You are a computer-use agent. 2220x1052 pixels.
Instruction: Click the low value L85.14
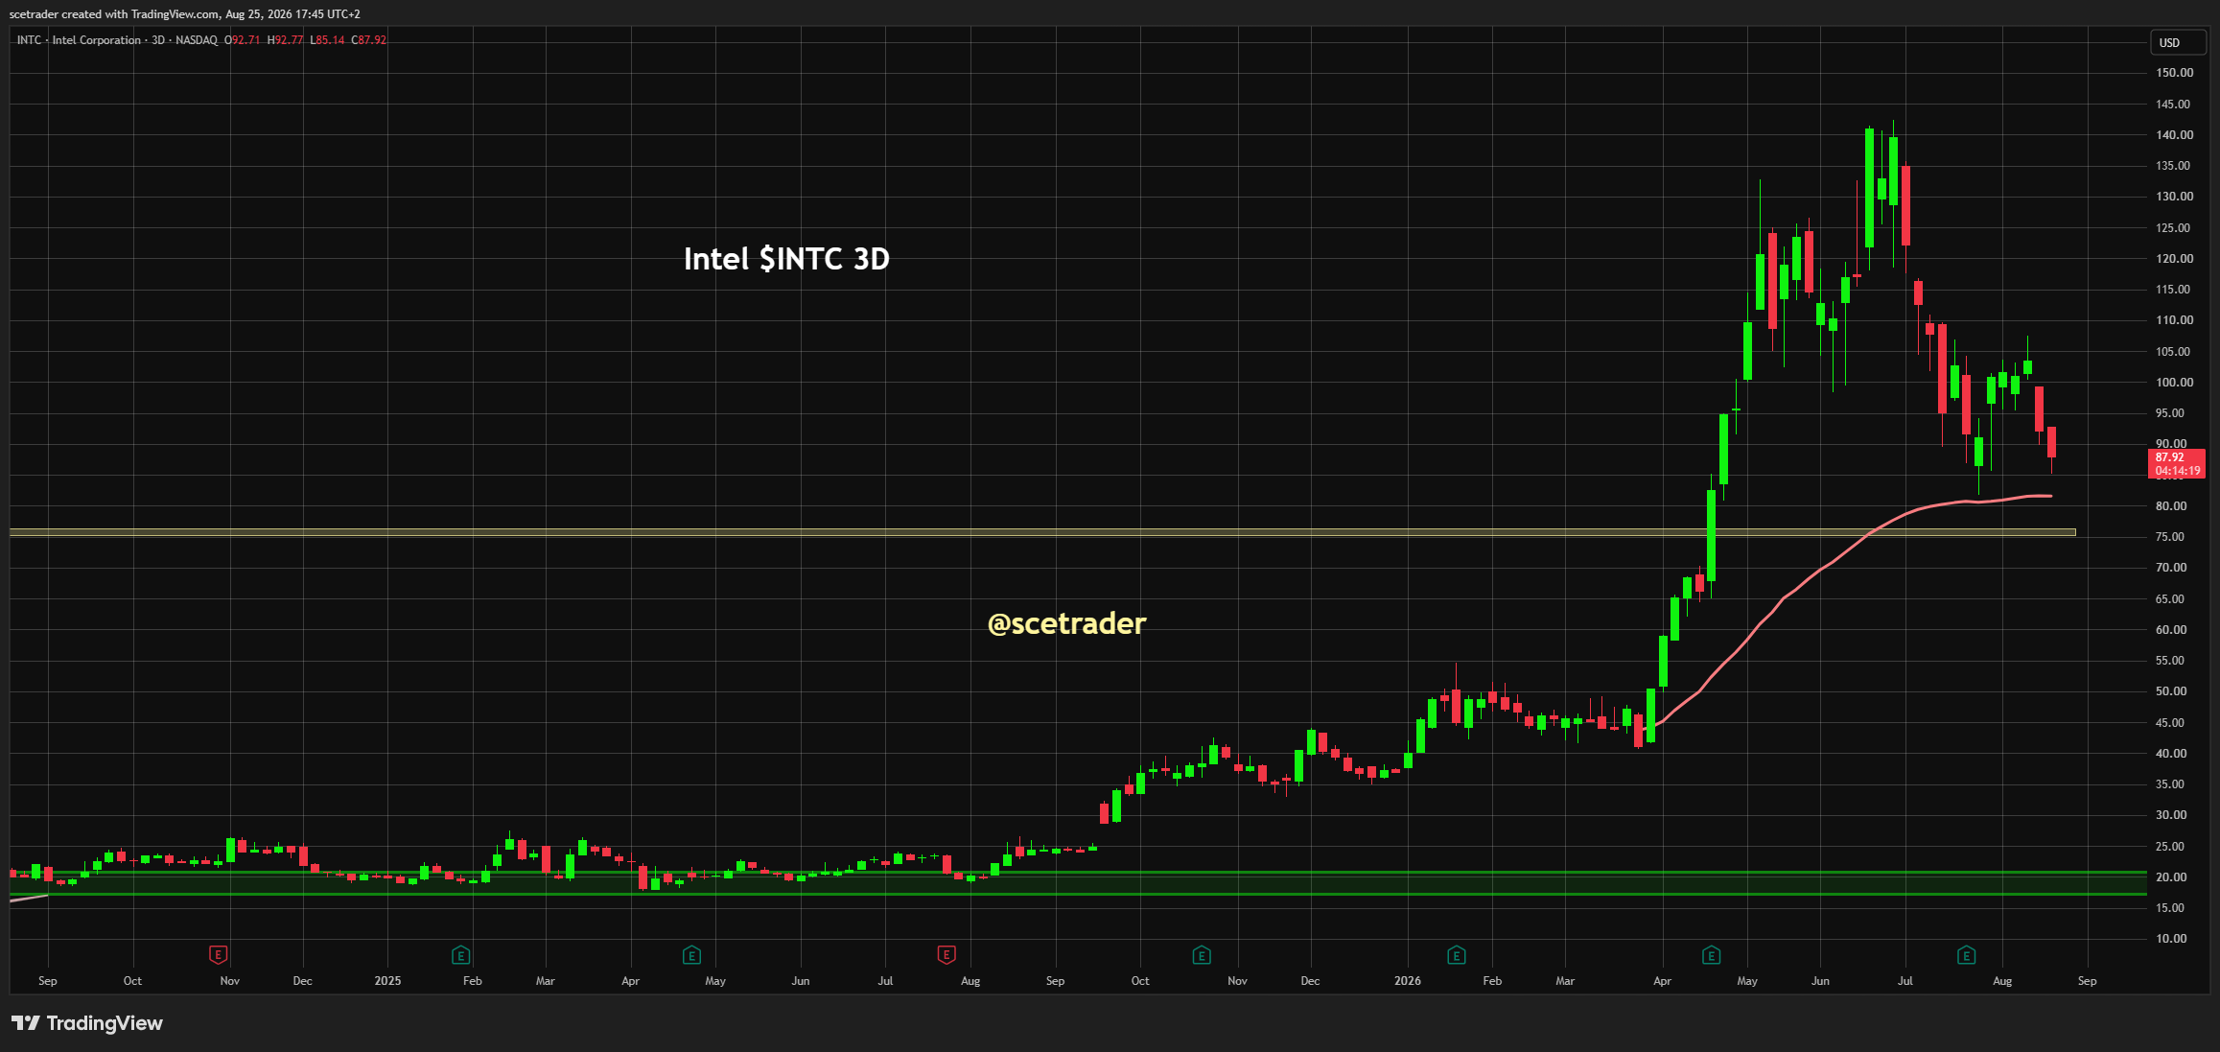click(x=327, y=40)
